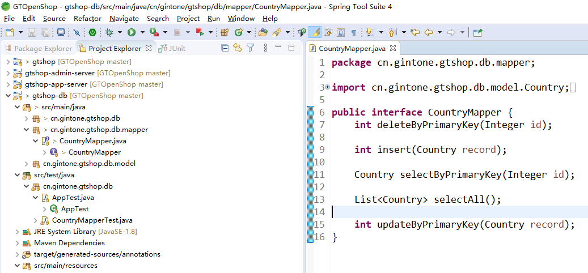
Task: Click selectByPrimaryKey method name in editor
Action: (x=451, y=174)
